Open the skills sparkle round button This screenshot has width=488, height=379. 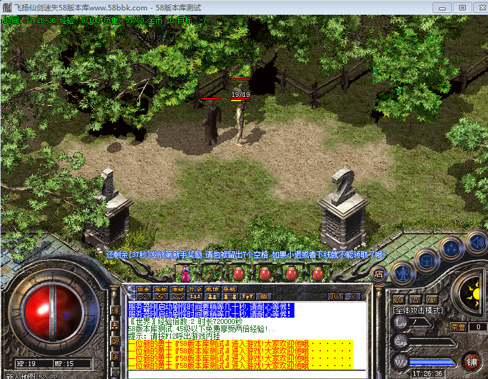[451, 248]
